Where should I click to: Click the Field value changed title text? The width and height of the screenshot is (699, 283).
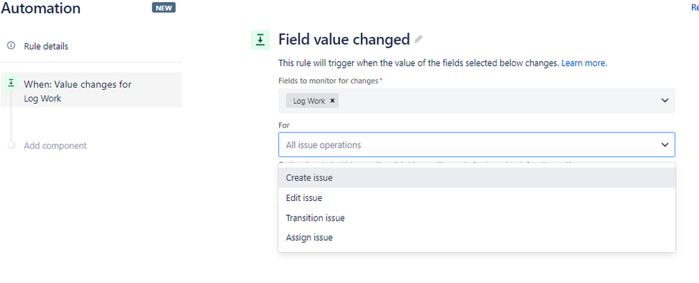344,39
